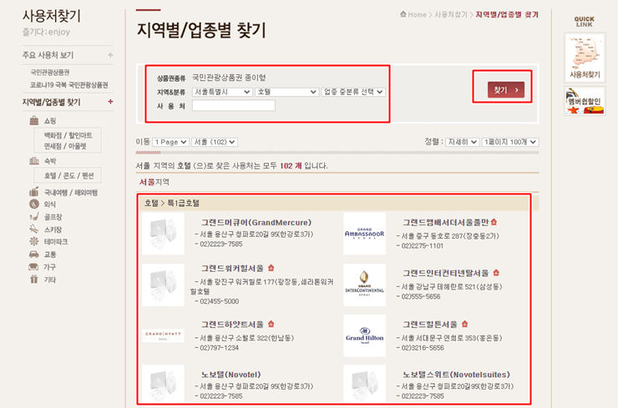Open the 호텔 category dropdown
The image size is (618, 408).
tap(287, 92)
